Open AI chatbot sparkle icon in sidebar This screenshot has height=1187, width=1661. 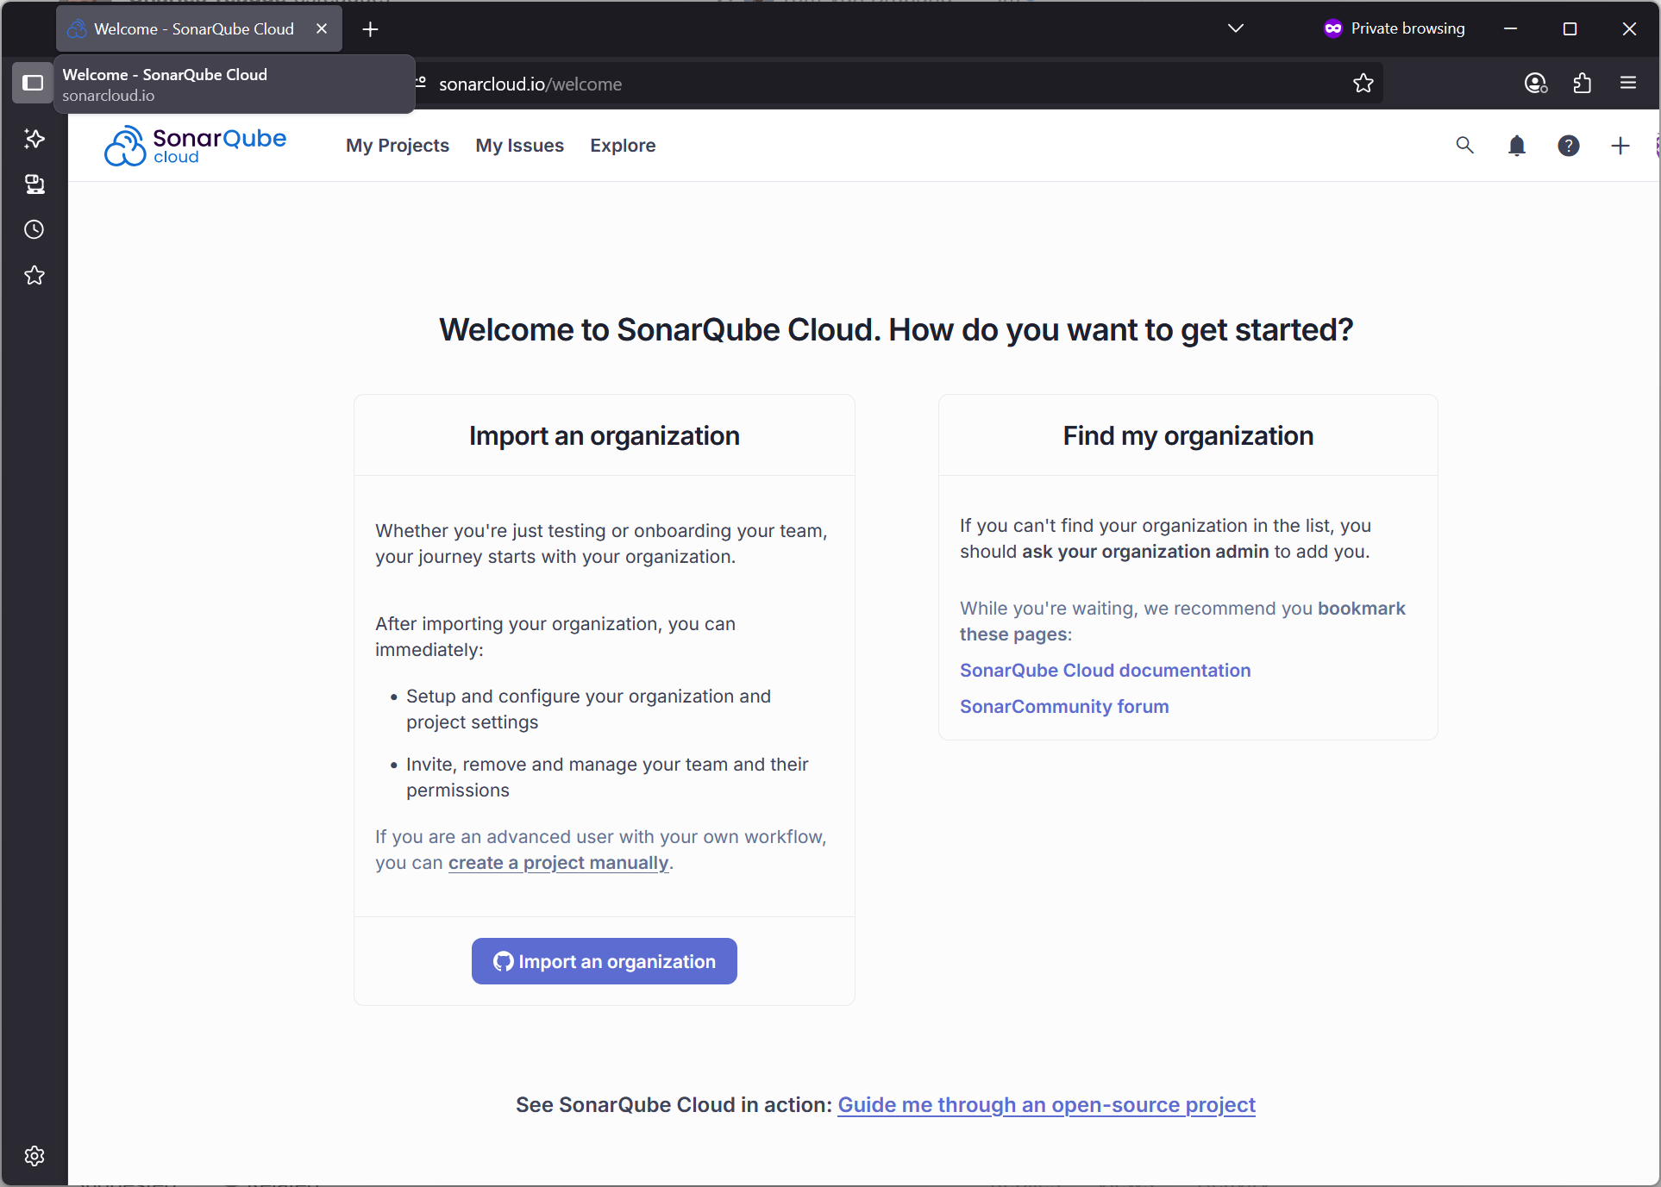34,139
